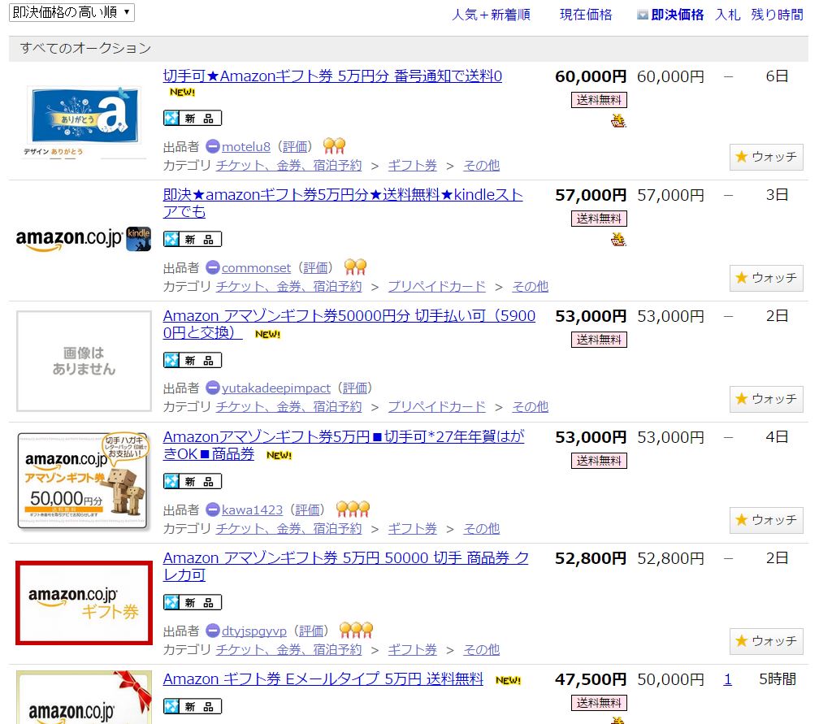819x724 pixels.
Task: Open 評価 rating for commonset
Action: pyautogui.click(x=315, y=268)
